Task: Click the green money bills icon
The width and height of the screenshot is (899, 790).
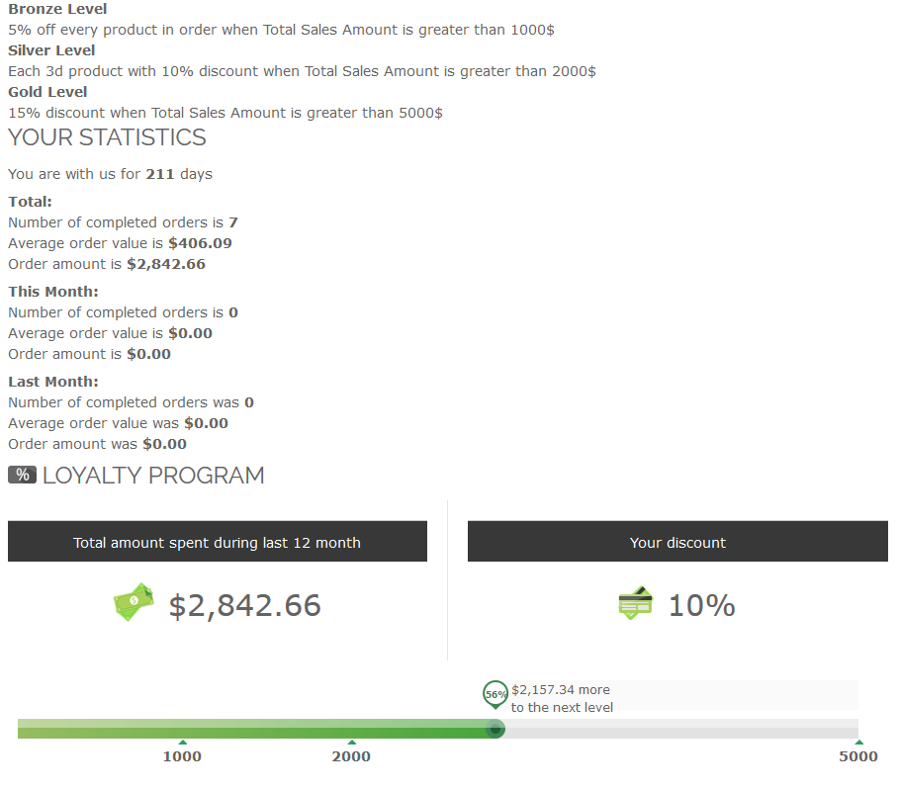Action: point(134,601)
